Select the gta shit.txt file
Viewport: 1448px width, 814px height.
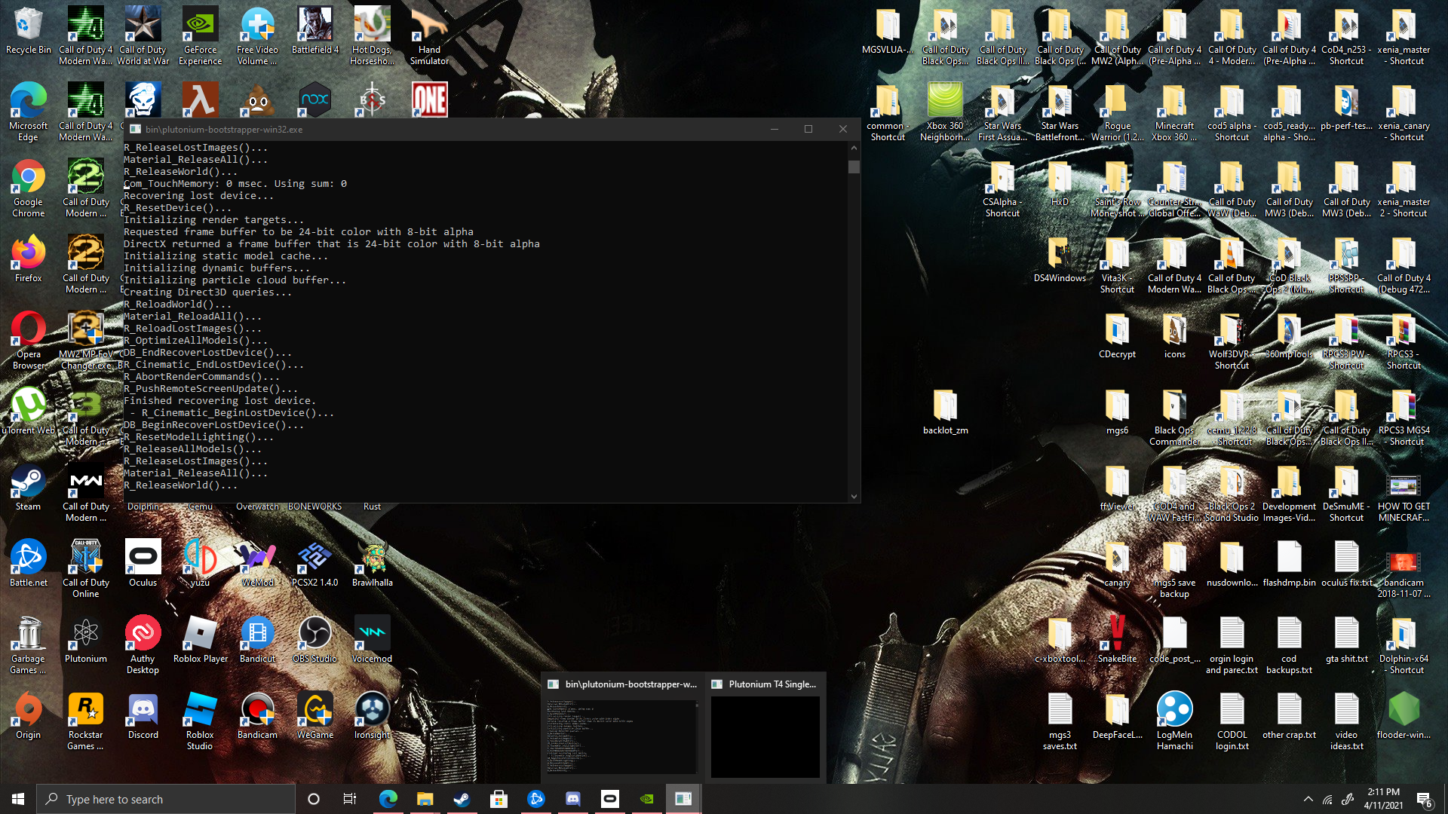[x=1346, y=640]
